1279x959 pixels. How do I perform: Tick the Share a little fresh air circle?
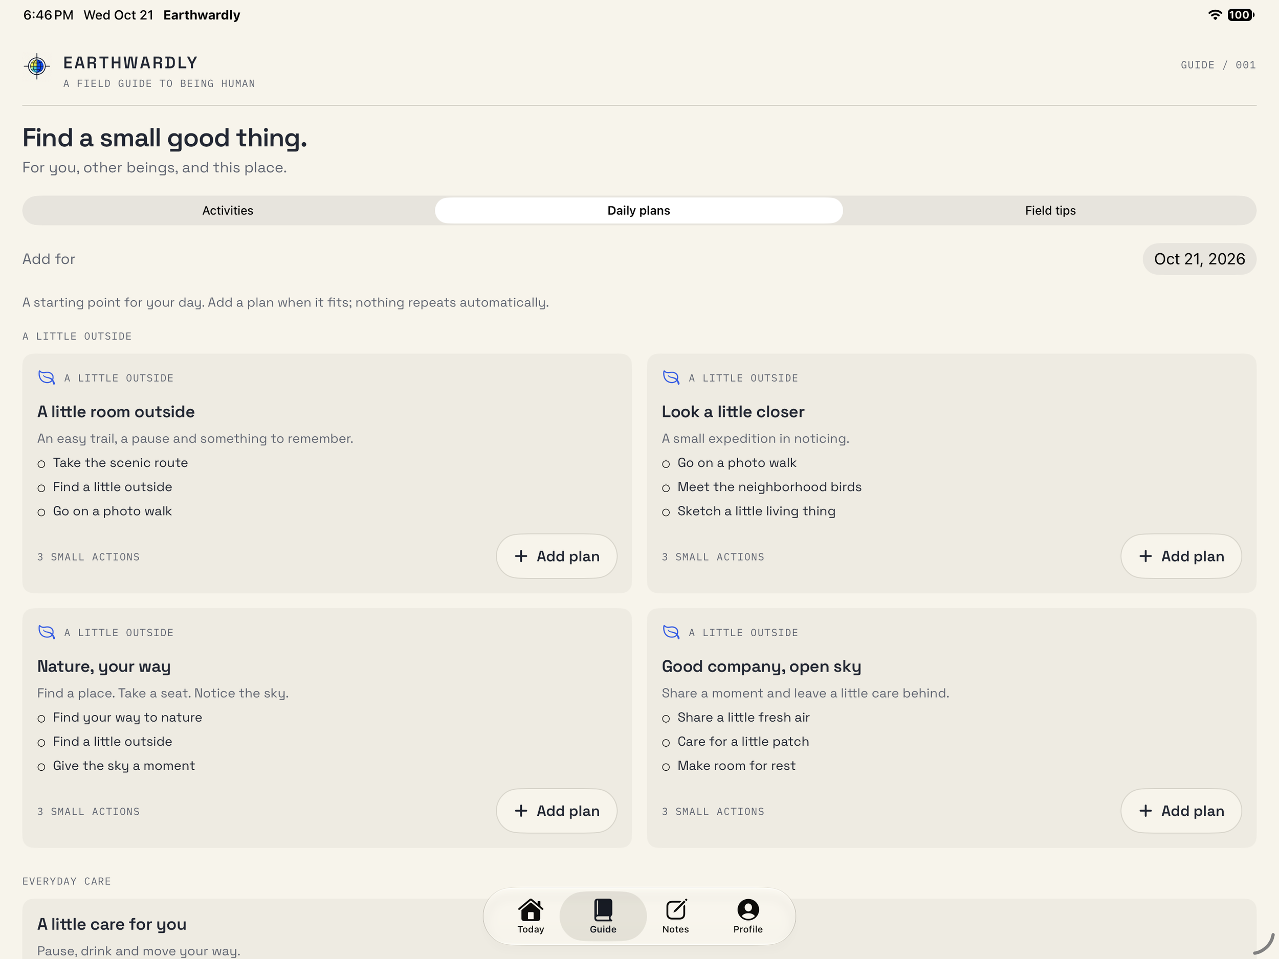click(666, 719)
